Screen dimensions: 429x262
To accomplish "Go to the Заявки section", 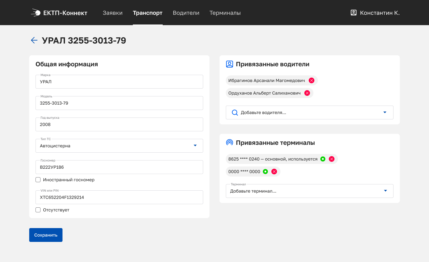I will pyautogui.click(x=113, y=13).
